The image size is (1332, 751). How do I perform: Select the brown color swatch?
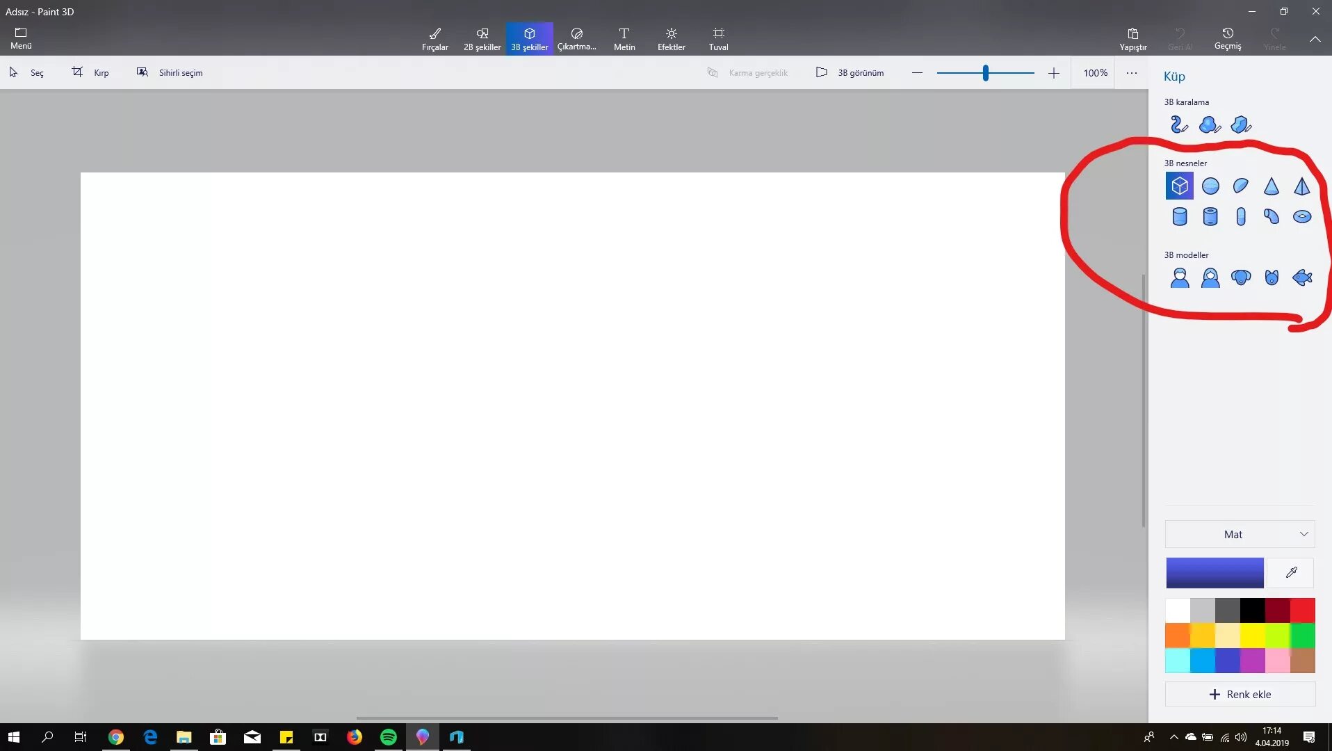pyautogui.click(x=1303, y=661)
